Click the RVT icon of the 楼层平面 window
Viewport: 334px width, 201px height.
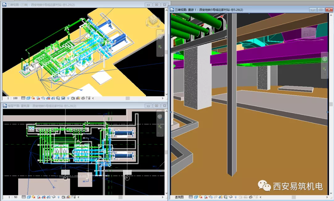click(x=5, y=106)
